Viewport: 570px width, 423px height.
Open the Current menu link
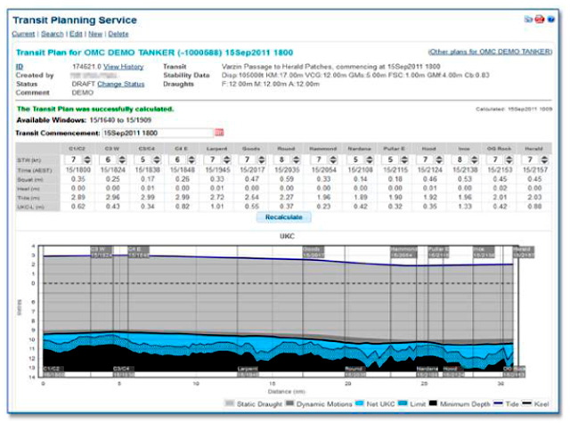pos(23,34)
